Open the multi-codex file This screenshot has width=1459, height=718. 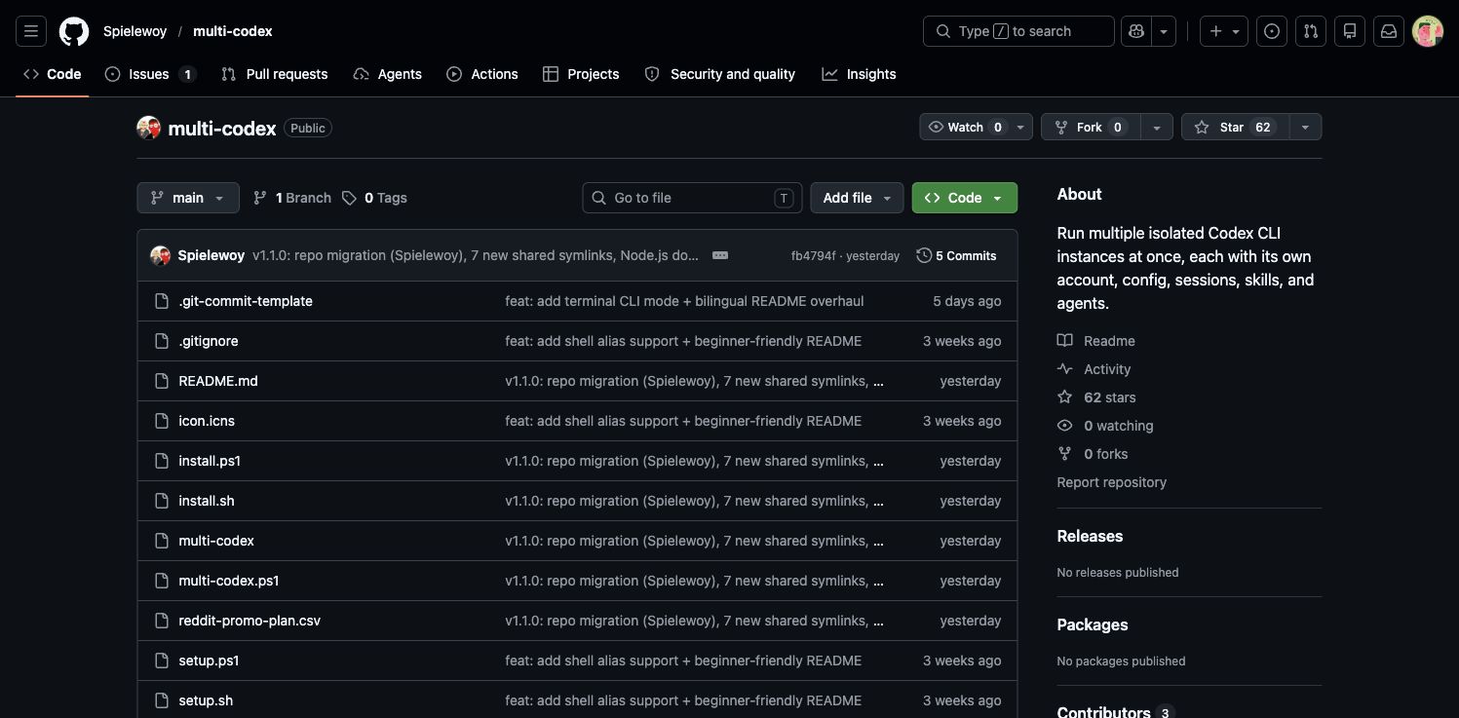(216, 541)
